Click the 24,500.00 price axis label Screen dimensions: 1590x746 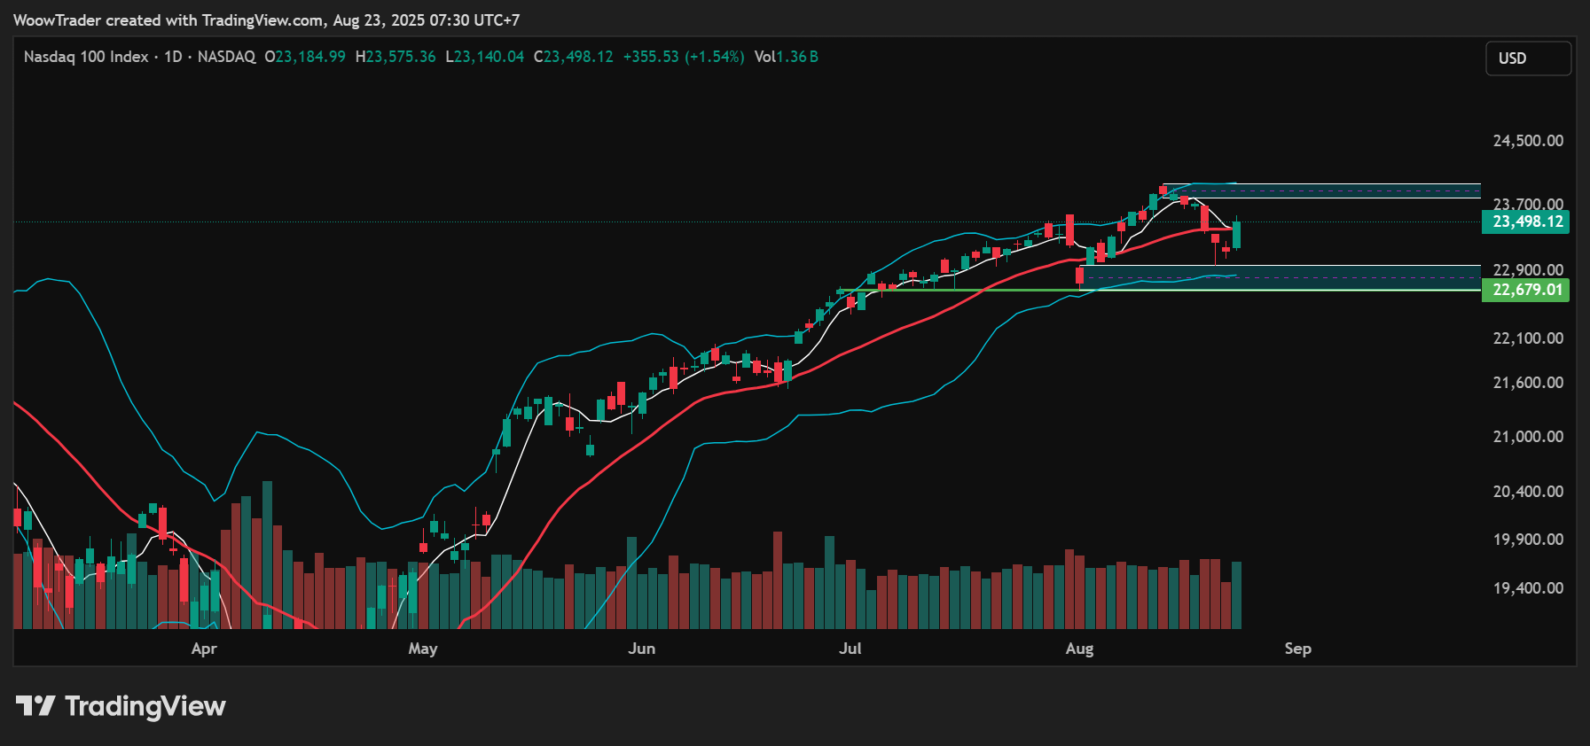pos(1527,141)
